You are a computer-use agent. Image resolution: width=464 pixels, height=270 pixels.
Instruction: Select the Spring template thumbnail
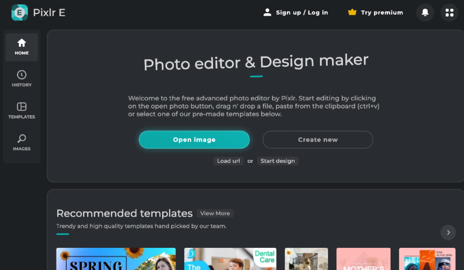click(116, 259)
